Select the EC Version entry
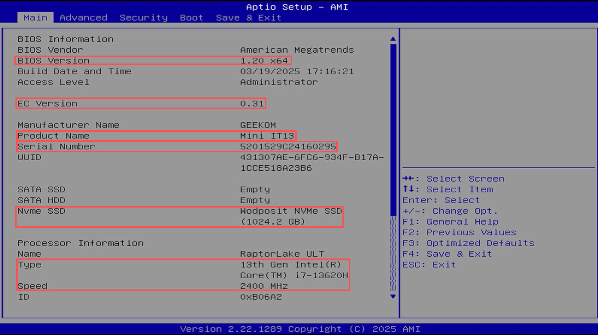Screen dimensions: 598x335 [x=141, y=104]
